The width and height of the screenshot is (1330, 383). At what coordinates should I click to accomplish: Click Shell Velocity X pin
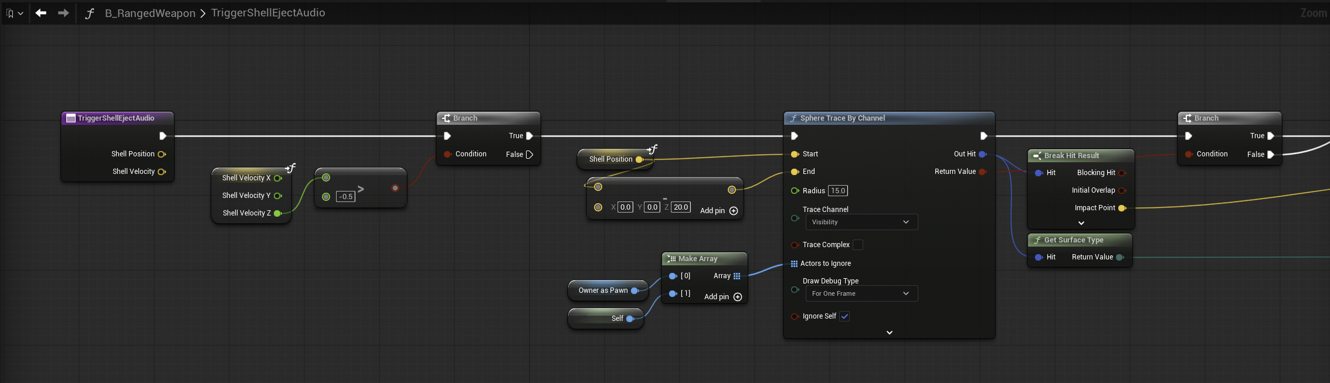click(278, 178)
